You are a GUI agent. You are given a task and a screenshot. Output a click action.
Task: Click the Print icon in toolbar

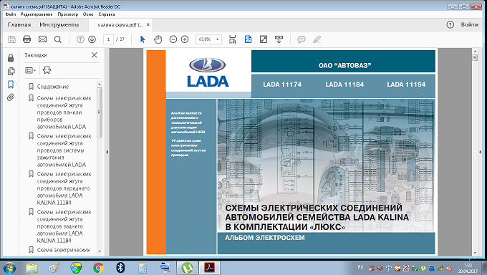coord(27,39)
